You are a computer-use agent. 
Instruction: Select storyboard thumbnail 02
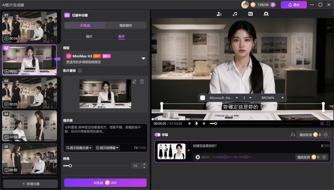click(x=30, y=60)
